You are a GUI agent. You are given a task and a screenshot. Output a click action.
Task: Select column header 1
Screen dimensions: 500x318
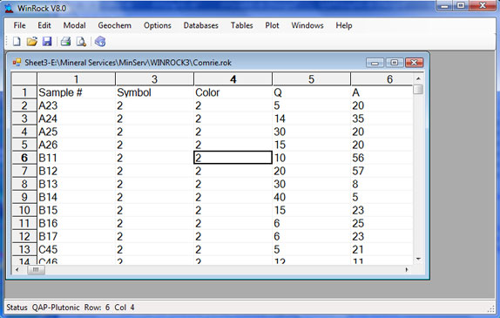pyautogui.click(x=76, y=79)
